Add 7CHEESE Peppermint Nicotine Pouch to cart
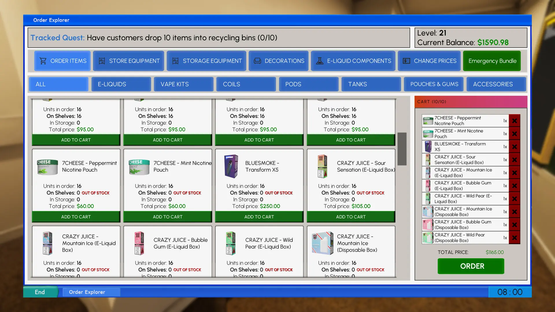Viewport: 555px width, 312px height. pyautogui.click(x=76, y=217)
